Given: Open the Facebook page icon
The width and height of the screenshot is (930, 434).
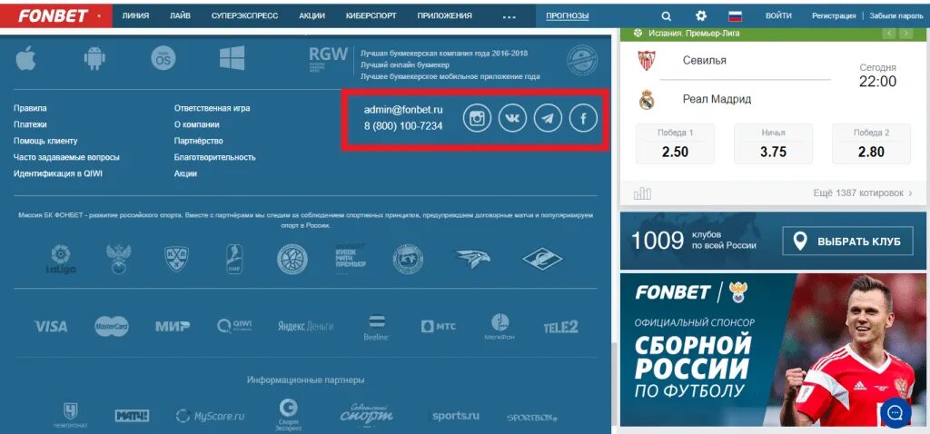Looking at the screenshot, I should coord(584,119).
